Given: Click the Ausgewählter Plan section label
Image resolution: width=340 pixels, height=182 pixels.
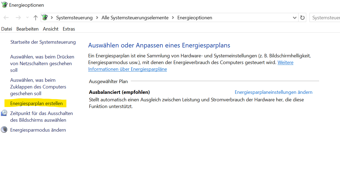Looking at the screenshot, I should point(109,81).
